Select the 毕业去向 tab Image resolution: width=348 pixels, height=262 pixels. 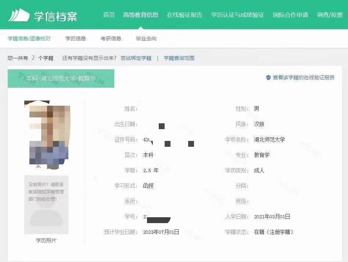pos(146,39)
